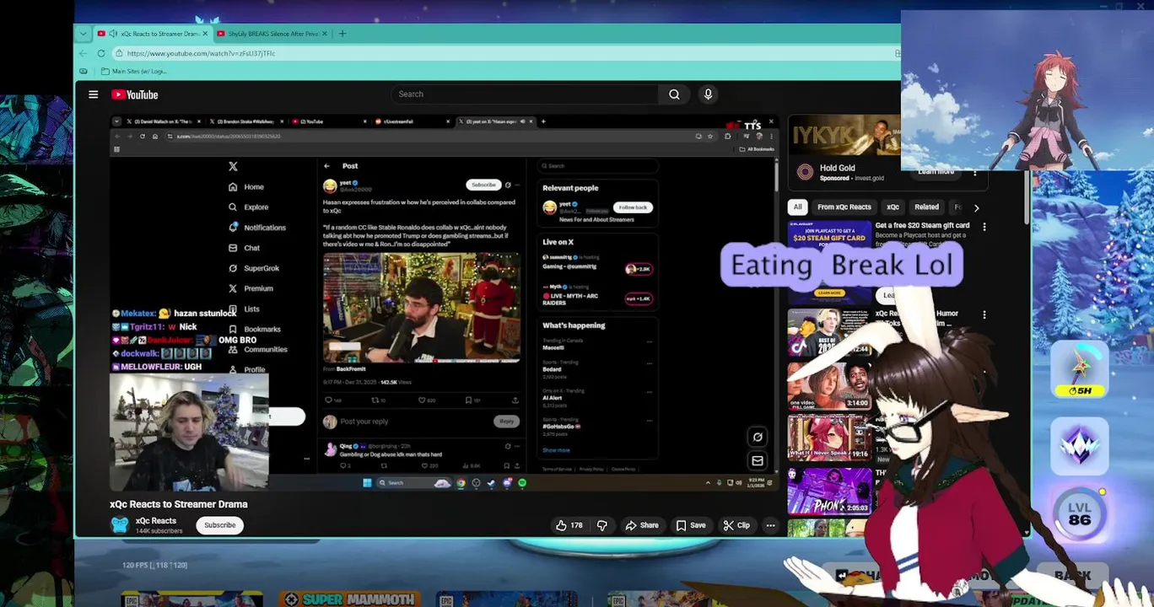Reload the page with the refresh icon
The image size is (1154, 607).
click(100, 53)
